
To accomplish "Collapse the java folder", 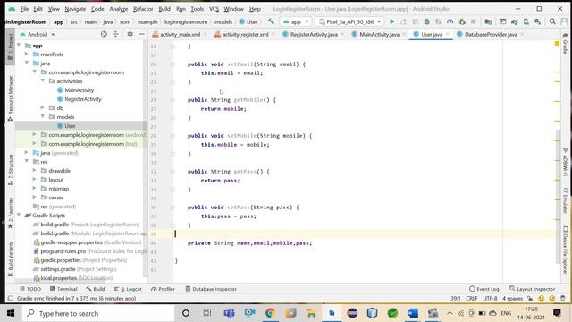I will [26, 63].
